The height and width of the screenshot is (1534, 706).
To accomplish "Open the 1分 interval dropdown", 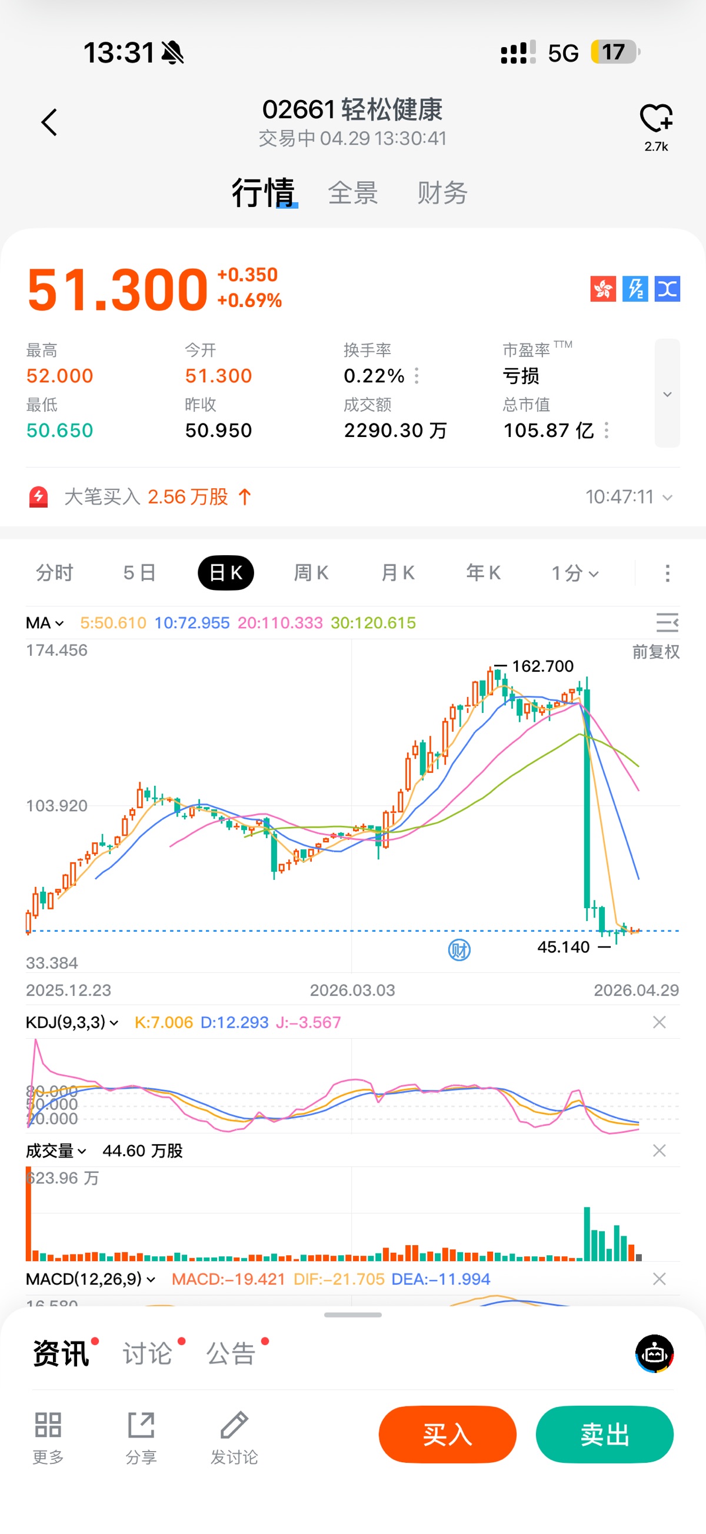I will click(574, 573).
